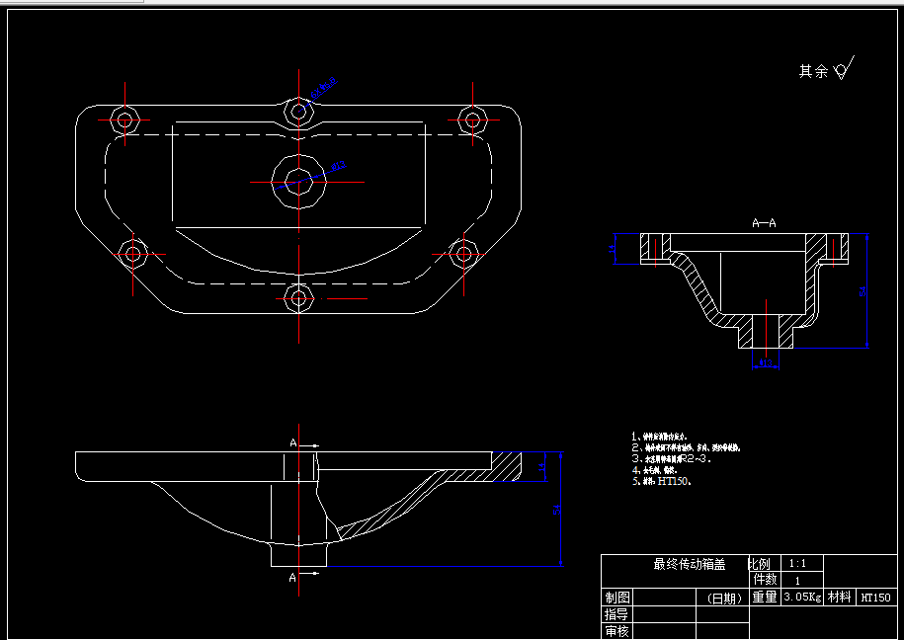Pick the top-right bolt hole in top view
Screen dimensions: 904x640
coord(473,120)
